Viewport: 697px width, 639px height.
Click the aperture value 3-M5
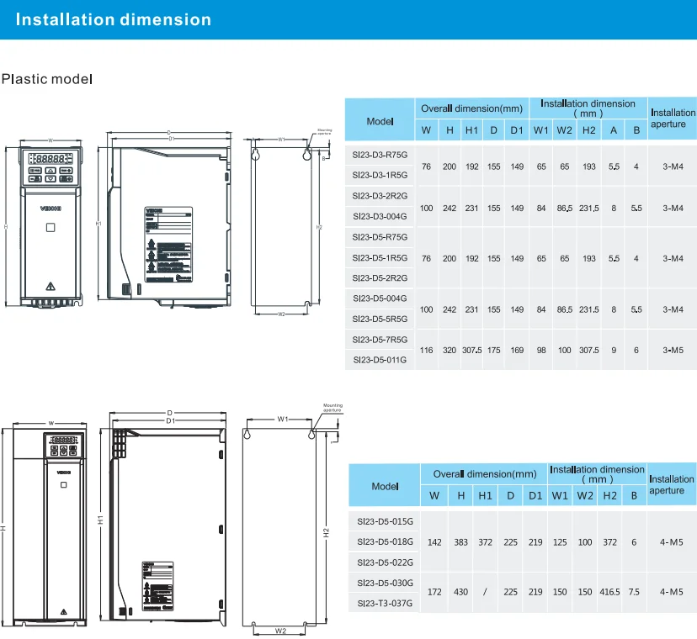pos(673,350)
